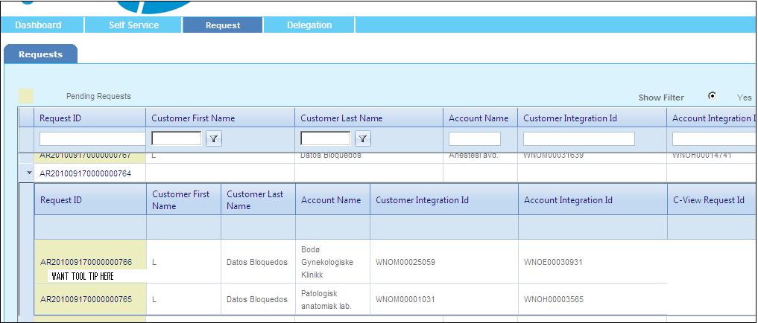758x323 pixels.
Task: Click the Customer Last Name filter icon
Action: [363, 138]
